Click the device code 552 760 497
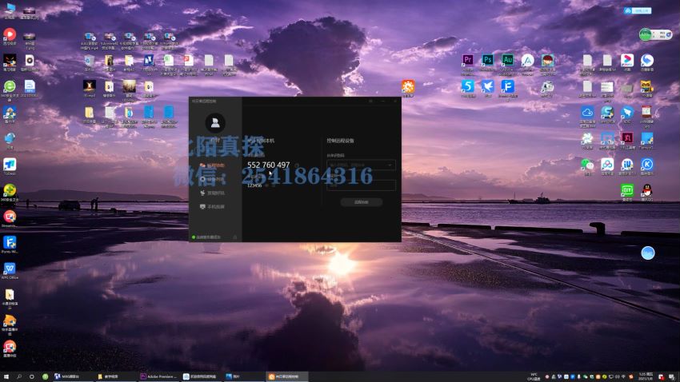This screenshot has height=382, width=680. tap(269, 165)
